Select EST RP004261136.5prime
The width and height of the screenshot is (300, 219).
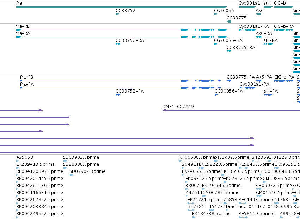(17, 189)
